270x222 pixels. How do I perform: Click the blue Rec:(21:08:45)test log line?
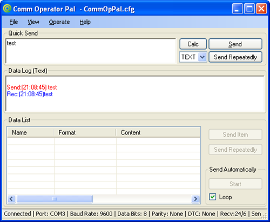(30, 94)
